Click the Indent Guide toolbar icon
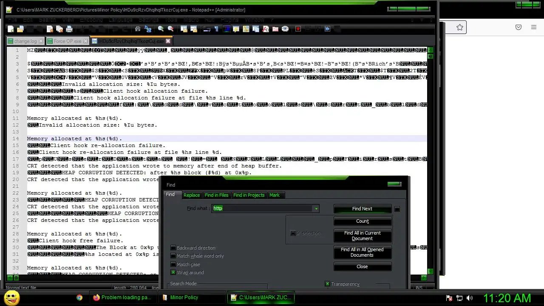The image size is (544, 306). point(227,29)
